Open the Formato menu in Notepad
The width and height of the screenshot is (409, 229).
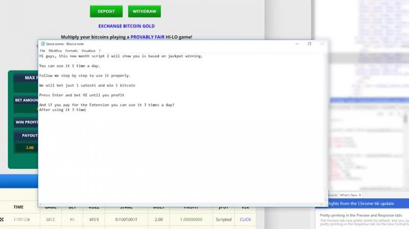click(72, 51)
